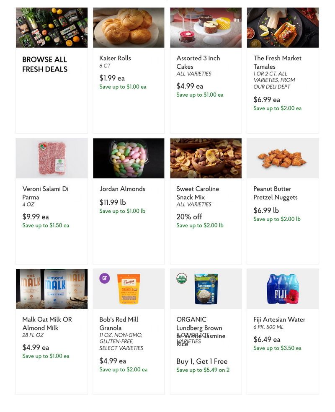The height and width of the screenshot is (412, 335).
Task: Click the Assorted 3 Inch Cakes photo
Action: click(206, 27)
